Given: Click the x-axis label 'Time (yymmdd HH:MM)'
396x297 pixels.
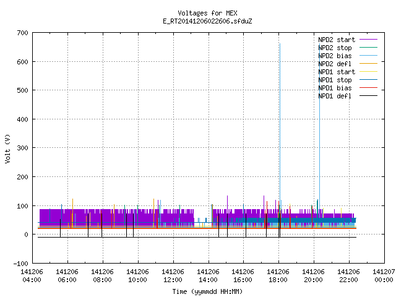Looking at the screenshot, I should pos(207,291).
